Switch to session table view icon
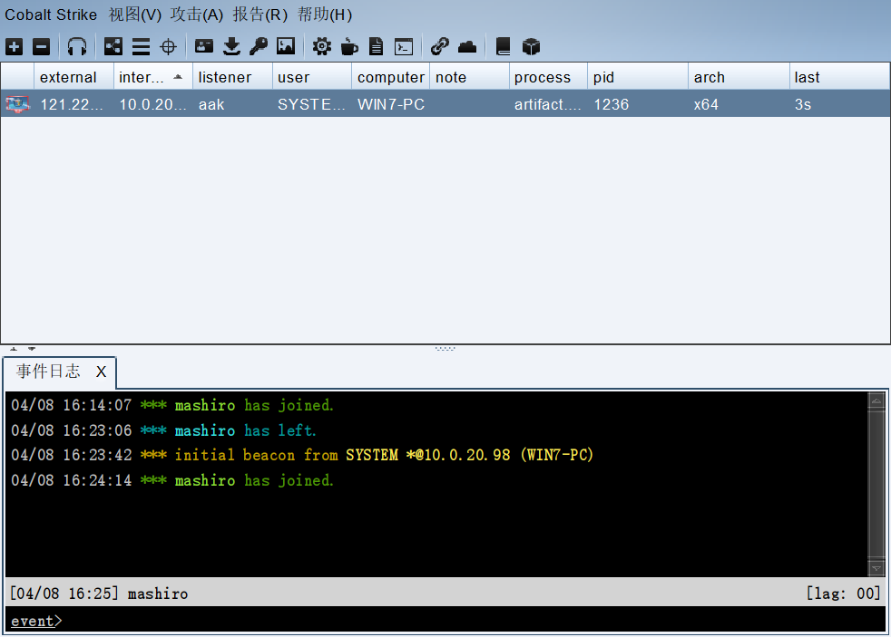The height and width of the screenshot is (637, 891). [x=141, y=46]
